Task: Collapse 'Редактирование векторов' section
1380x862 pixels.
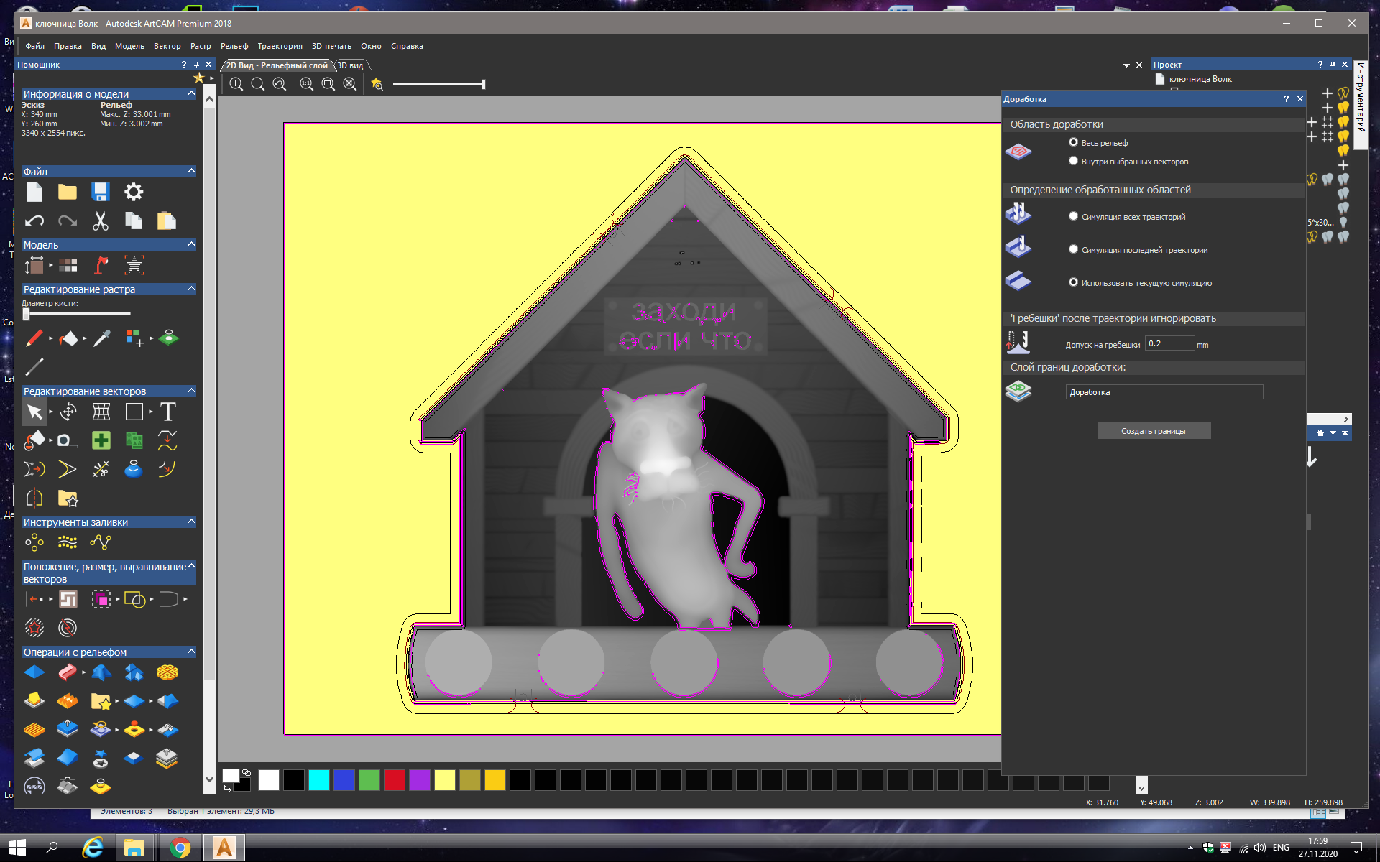Action: point(191,391)
